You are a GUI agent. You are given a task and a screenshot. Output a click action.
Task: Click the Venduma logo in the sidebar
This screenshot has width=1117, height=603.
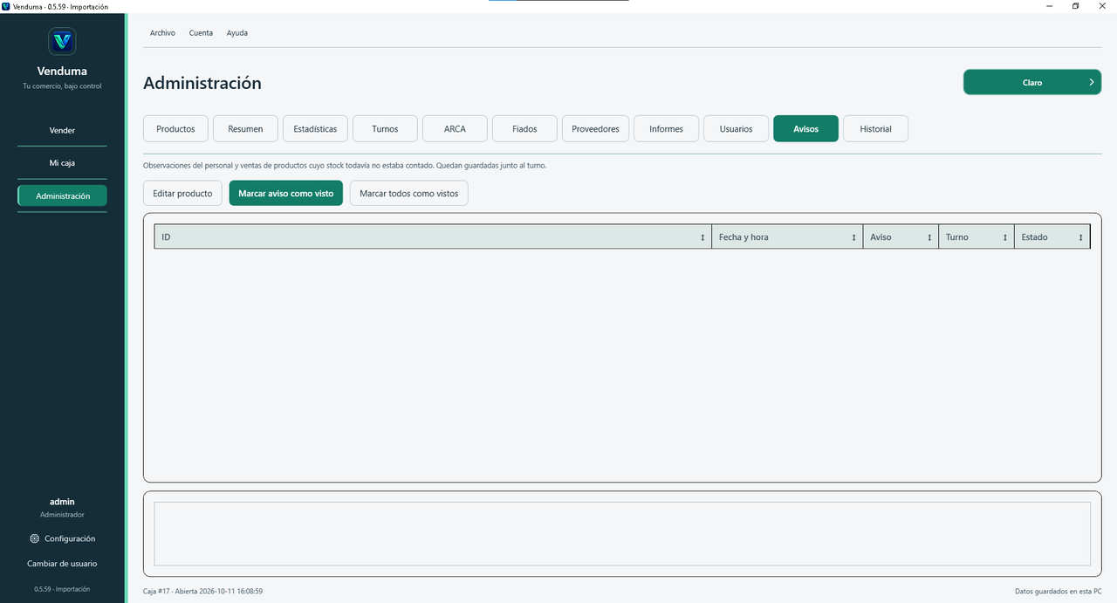62,41
